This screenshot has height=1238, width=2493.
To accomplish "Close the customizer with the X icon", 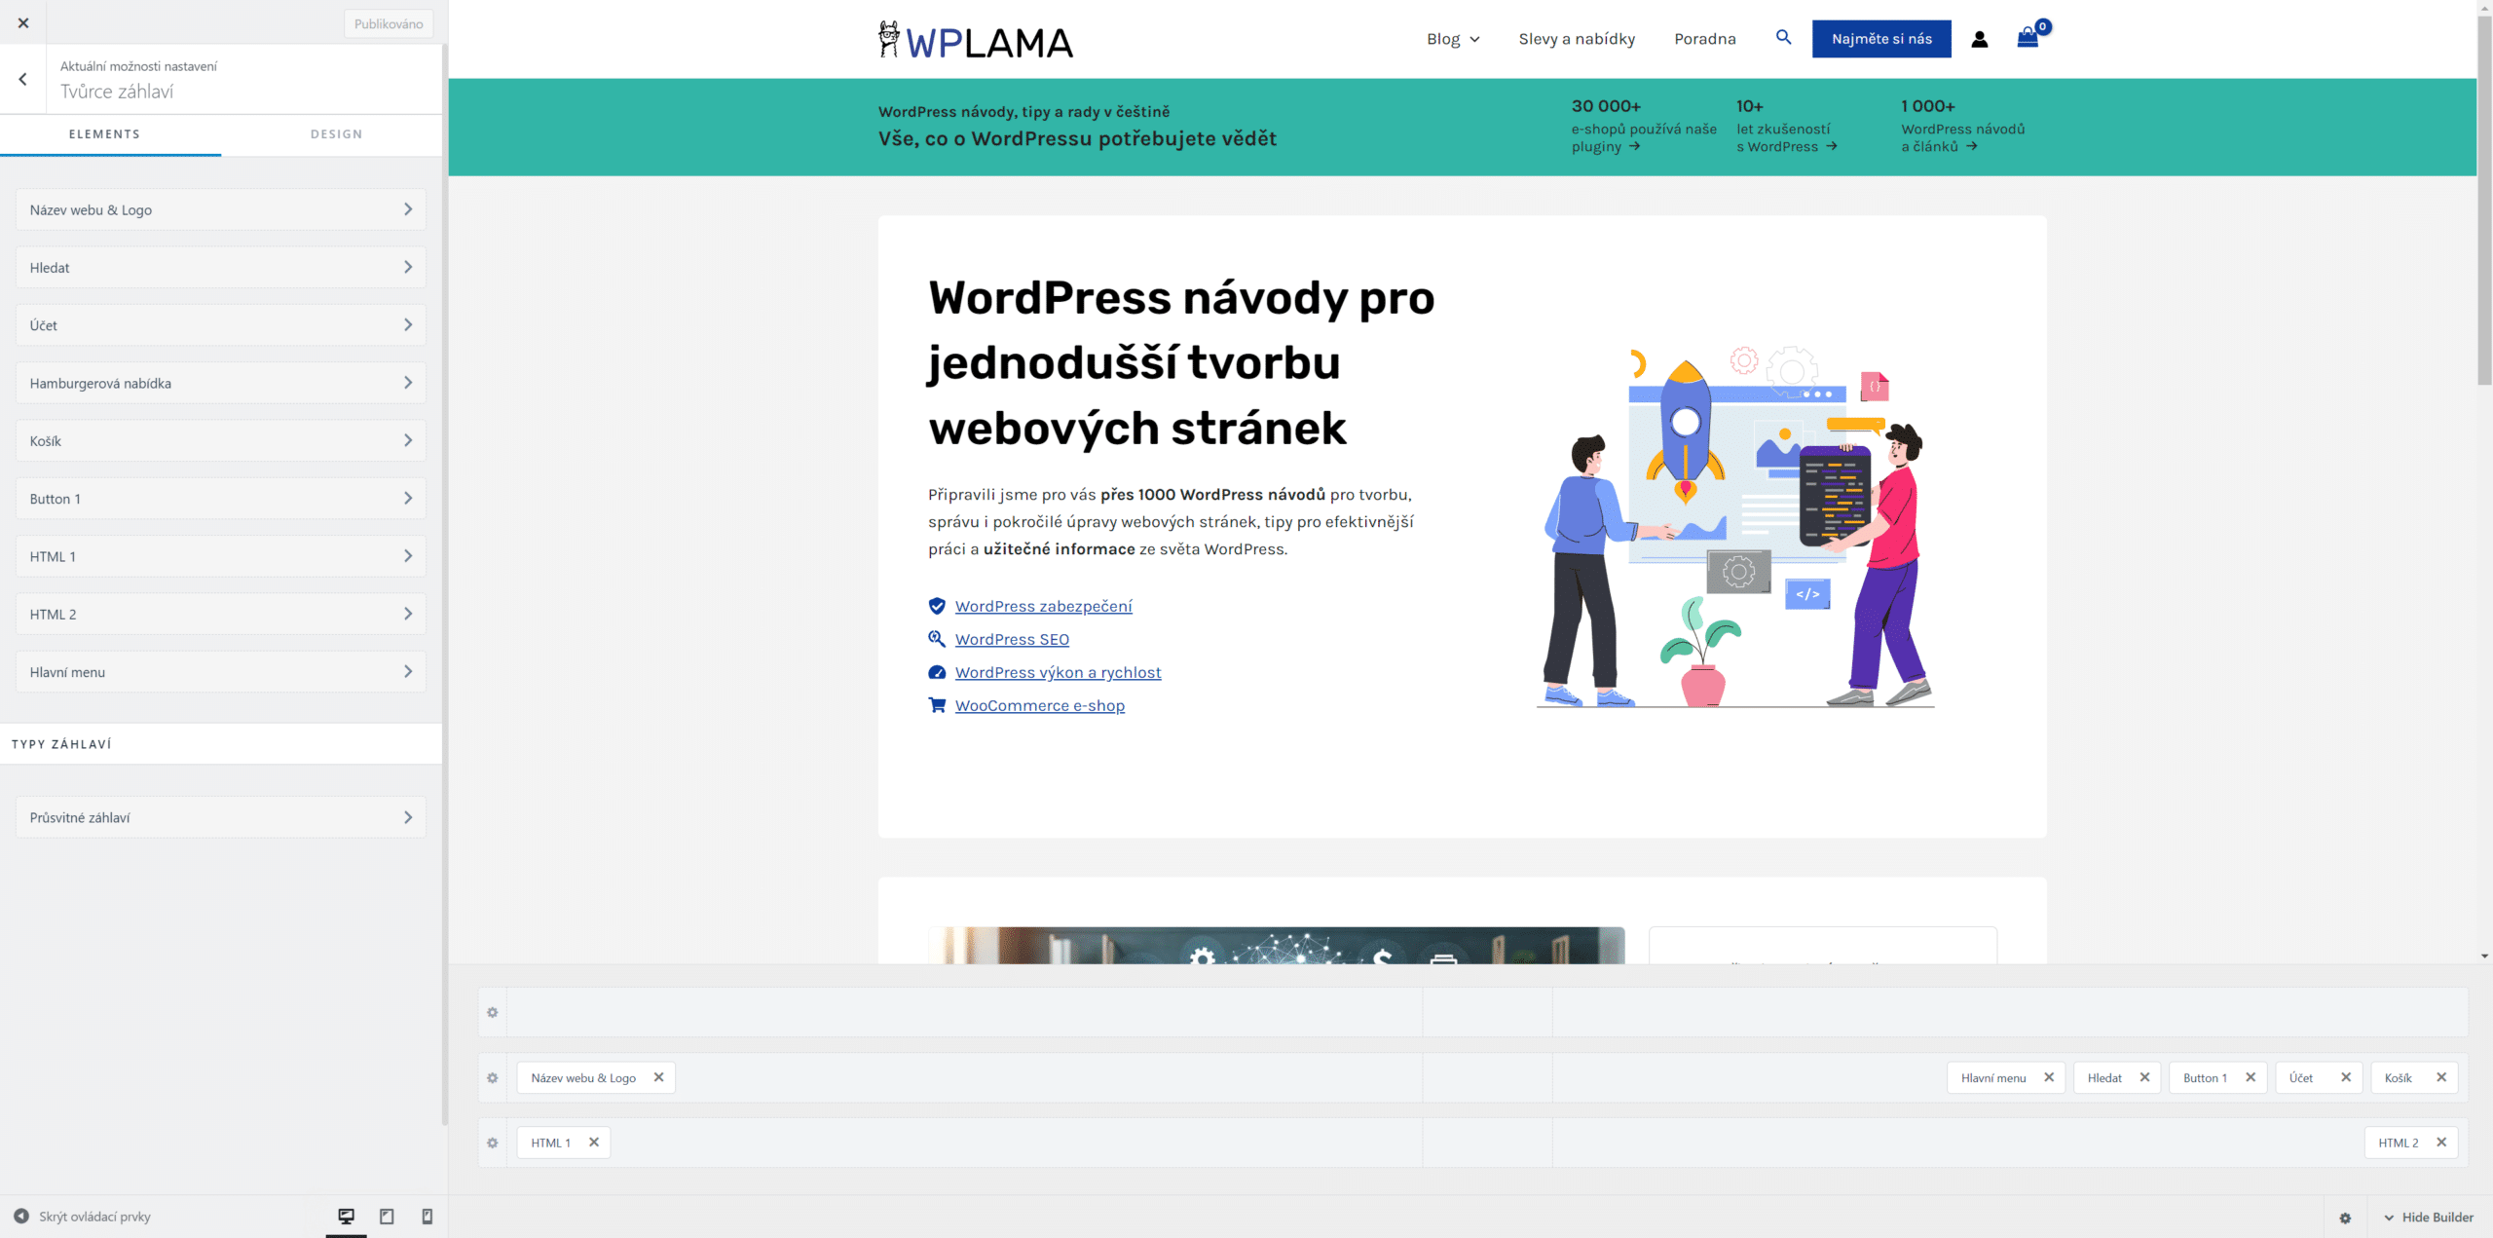I will pyautogui.click(x=23, y=22).
